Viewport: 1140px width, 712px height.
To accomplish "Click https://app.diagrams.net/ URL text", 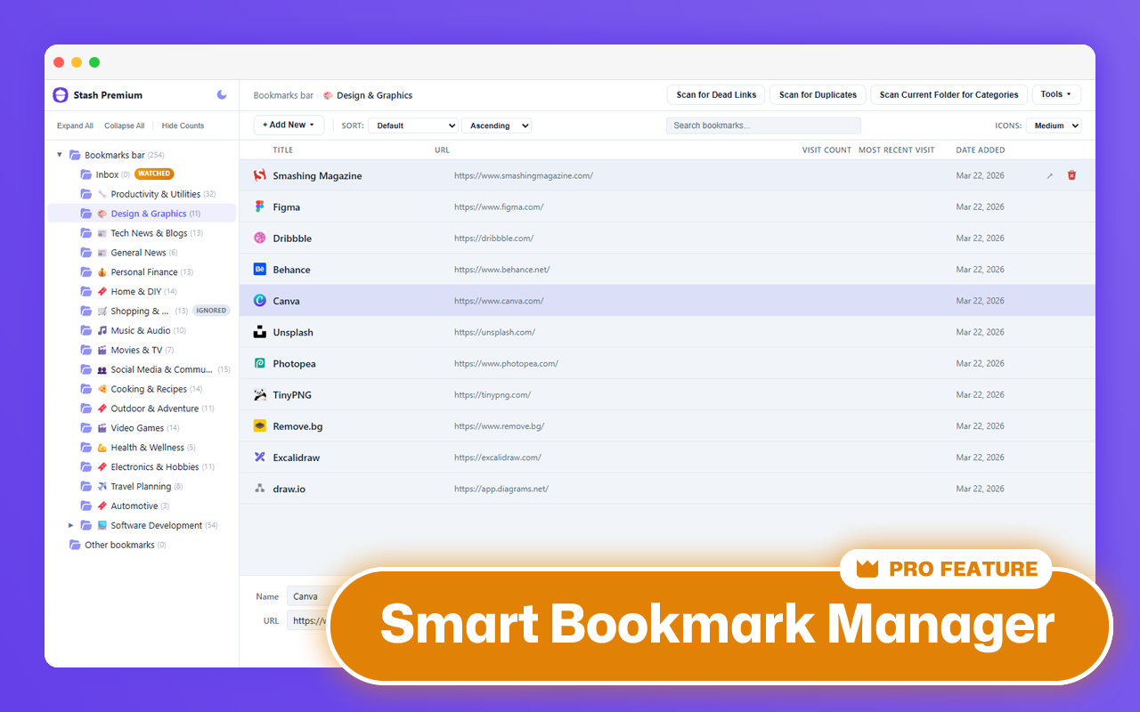I will 501,489.
